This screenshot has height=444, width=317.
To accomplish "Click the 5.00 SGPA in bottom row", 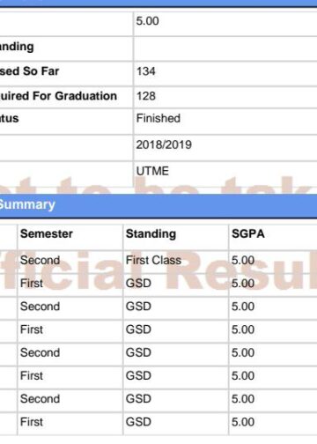I will 243,422.
